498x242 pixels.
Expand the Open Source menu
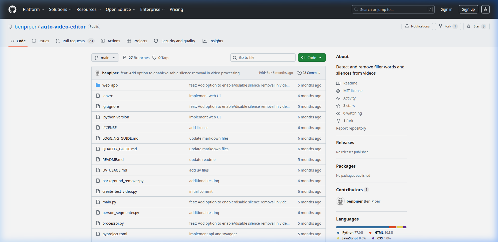coord(121,9)
